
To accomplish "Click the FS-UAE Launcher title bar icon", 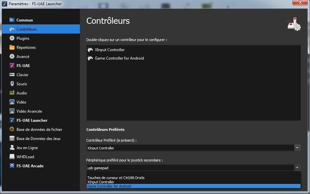I will [4, 4].
